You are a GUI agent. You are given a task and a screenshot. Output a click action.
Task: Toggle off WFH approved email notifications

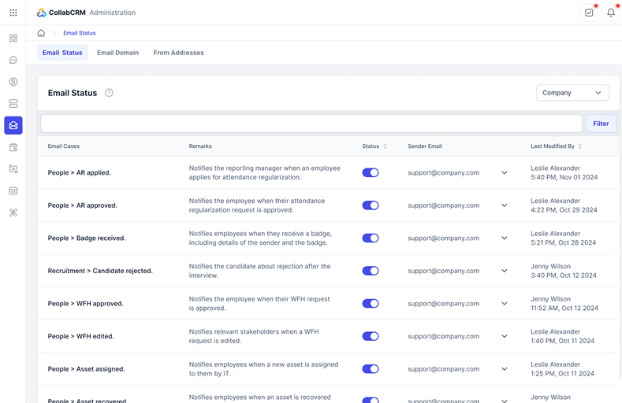370,304
